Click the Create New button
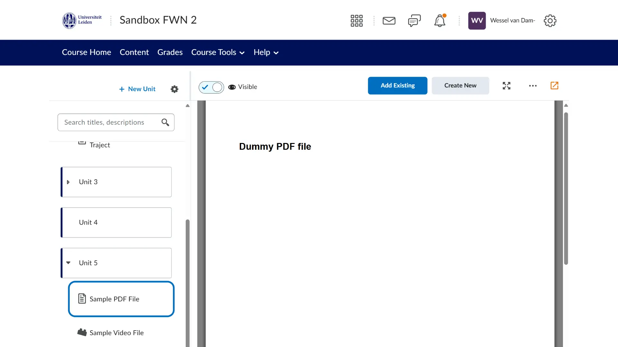The height and width of the screenshot is (347, 618). [460, 85]
